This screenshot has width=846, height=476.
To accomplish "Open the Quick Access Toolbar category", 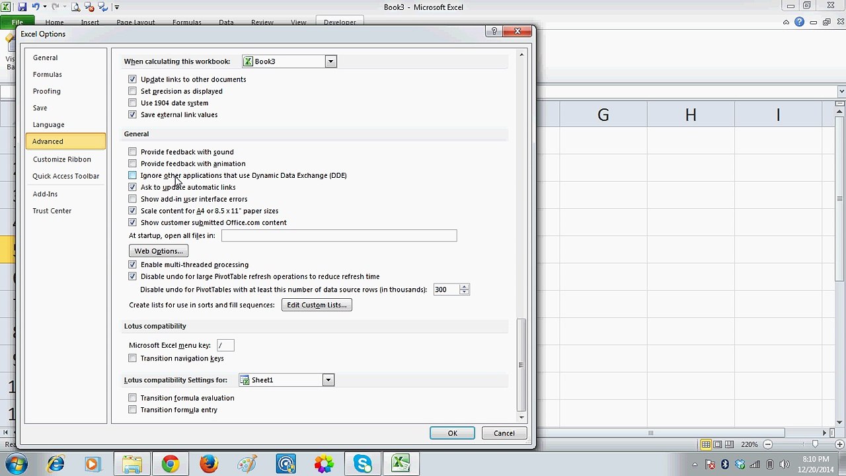I will [x=65, y=177].
